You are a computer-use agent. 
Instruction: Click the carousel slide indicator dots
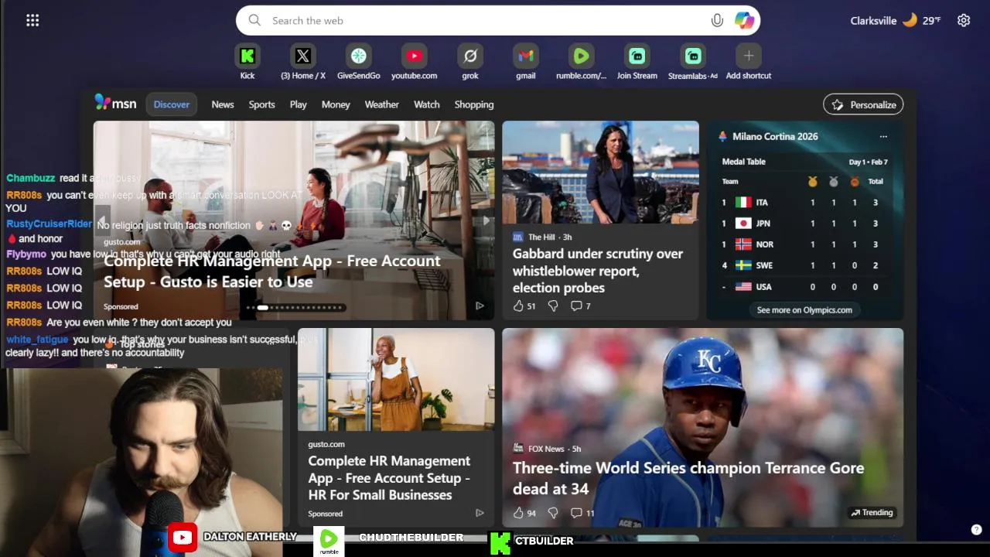pos(295,308)
